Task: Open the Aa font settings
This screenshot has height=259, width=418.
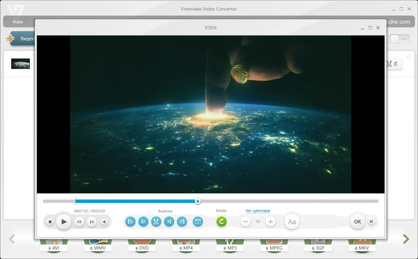Action: tap(292, 221)
